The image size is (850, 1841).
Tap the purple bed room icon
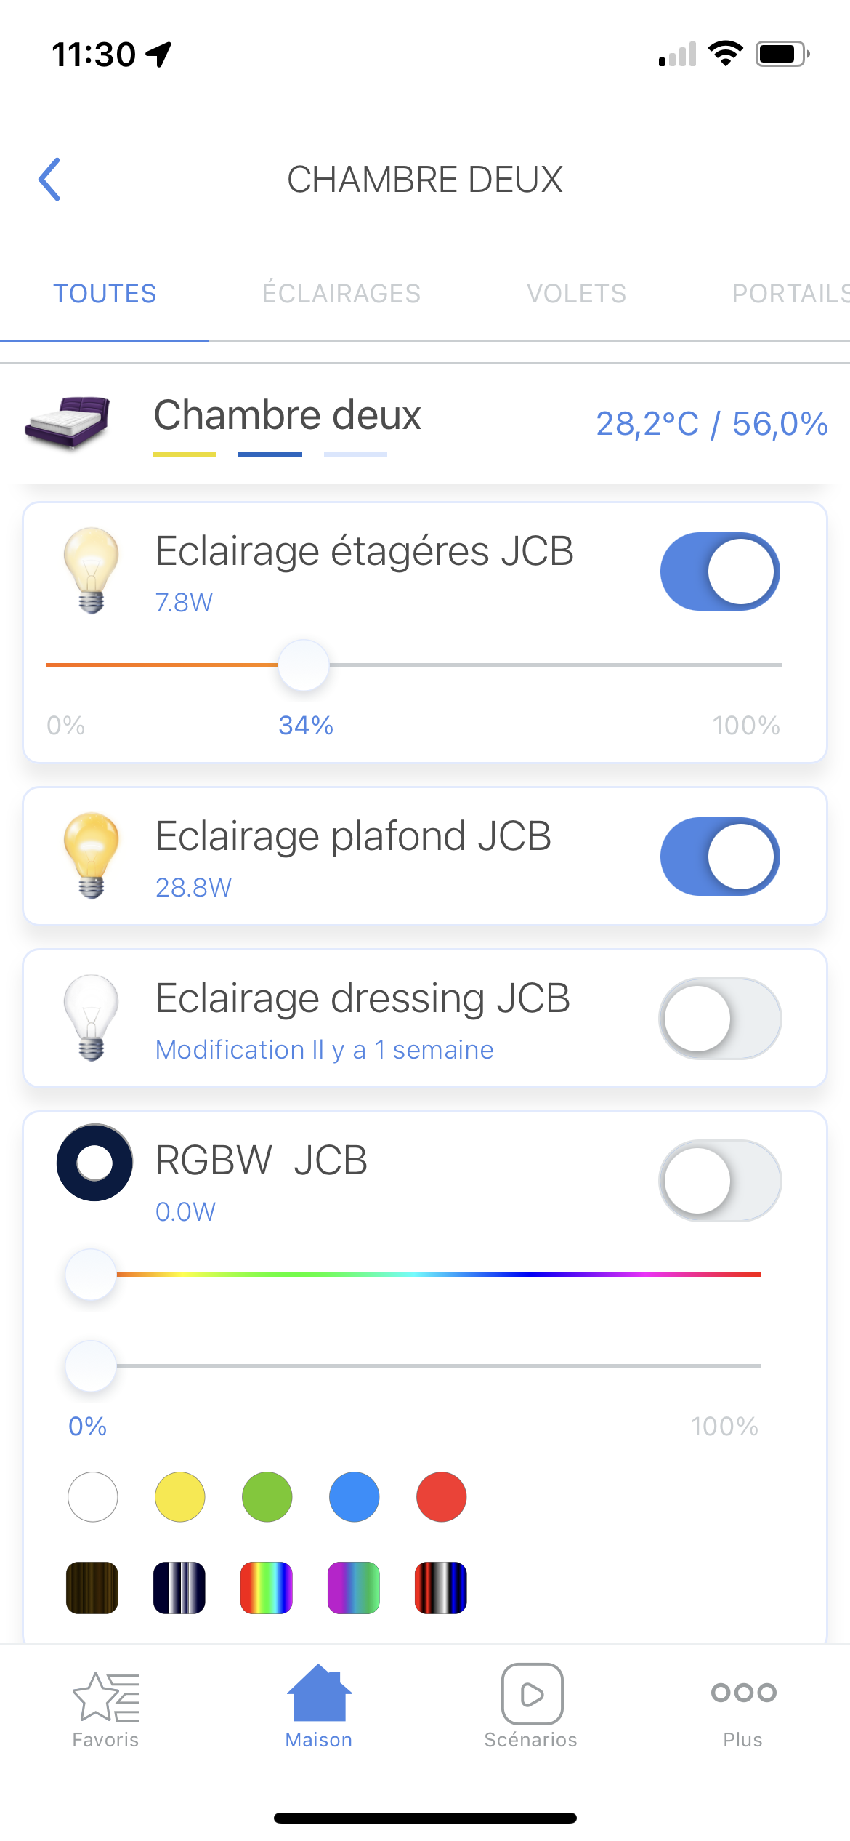click(68, 422)
